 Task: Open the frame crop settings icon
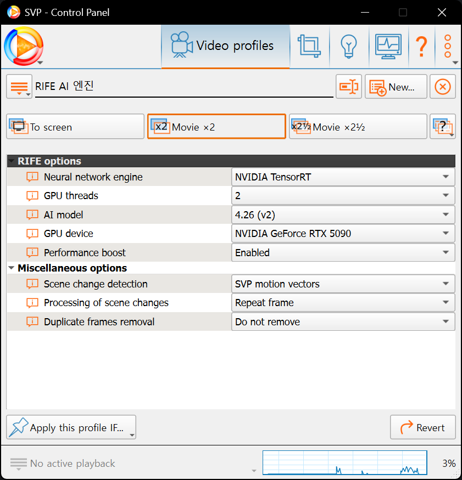point(309,46)
